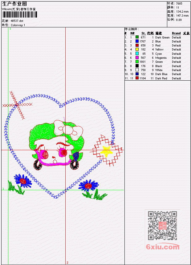The image size is (191, 265).
Task: Click the width value '147.3 mm'
Action: pos(182,16)
